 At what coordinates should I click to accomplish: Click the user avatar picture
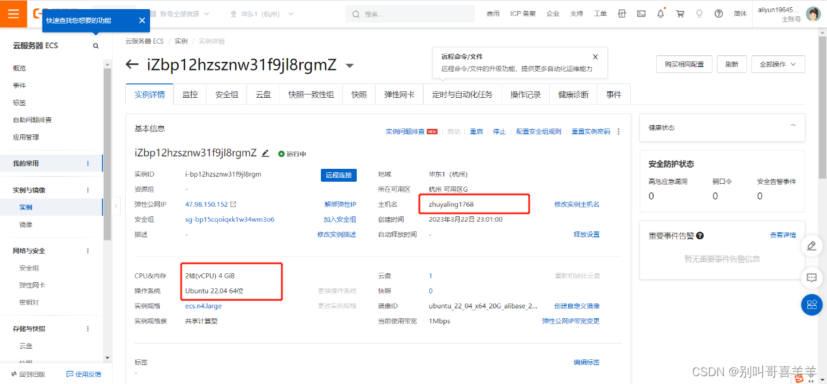[x=813, y=14]
